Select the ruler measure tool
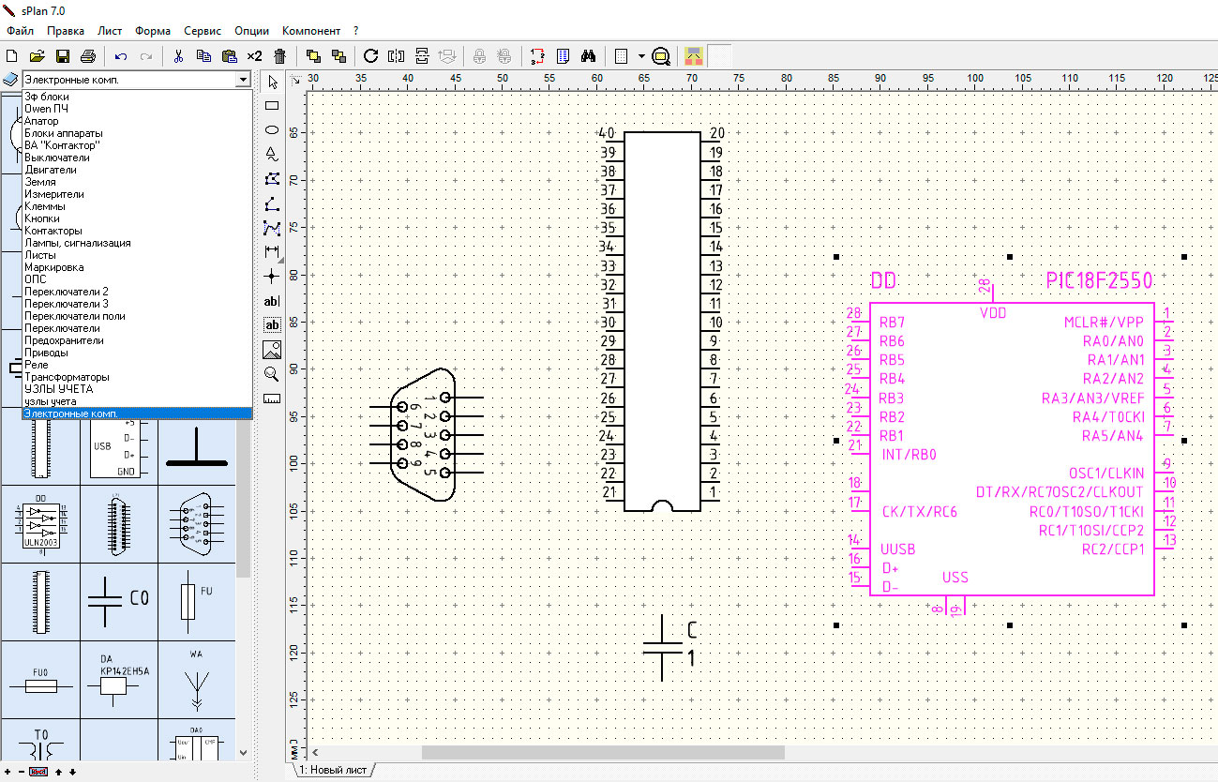The height and width of the screenshot is (782, 1218). [x=272, y=399]
